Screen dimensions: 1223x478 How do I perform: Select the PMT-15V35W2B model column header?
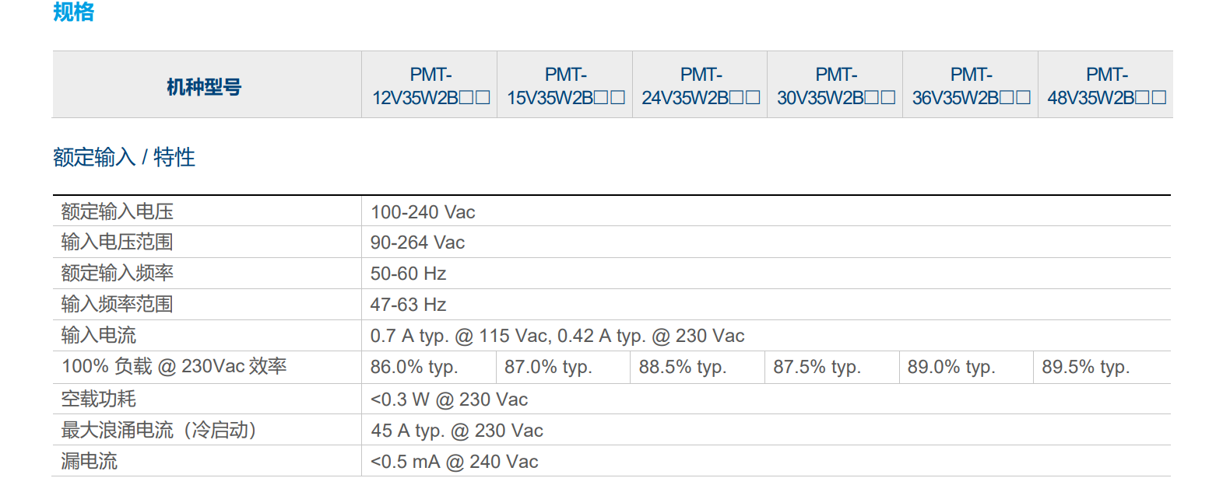point(565,85)
